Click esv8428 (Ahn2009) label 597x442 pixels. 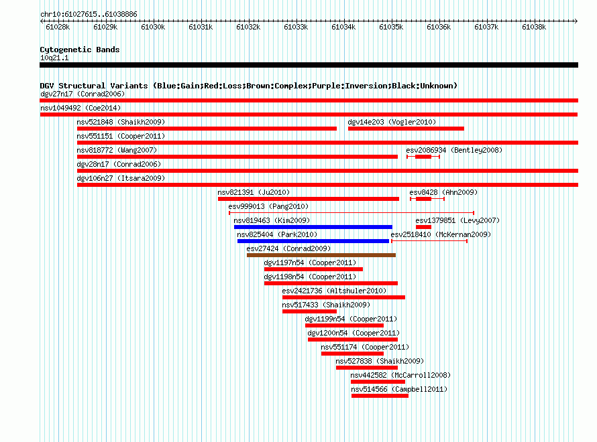click(x=443, y=192)
